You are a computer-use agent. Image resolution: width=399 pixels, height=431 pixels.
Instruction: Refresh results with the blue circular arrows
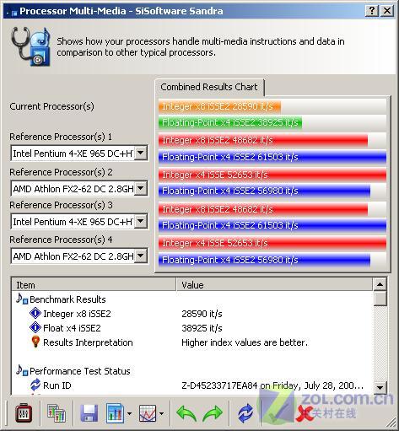tap(245, 413)
